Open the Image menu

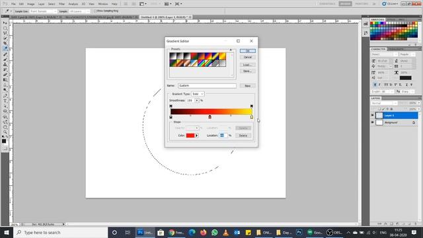31,4
